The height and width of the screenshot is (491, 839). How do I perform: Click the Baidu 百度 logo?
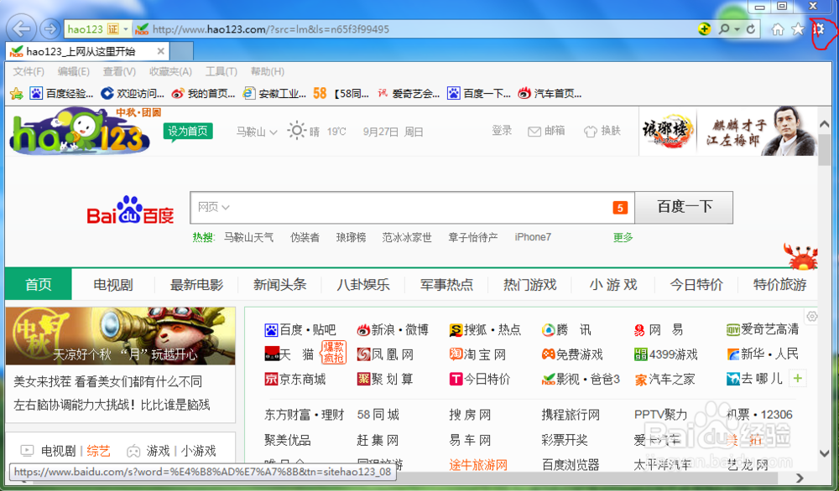point(131,210)
